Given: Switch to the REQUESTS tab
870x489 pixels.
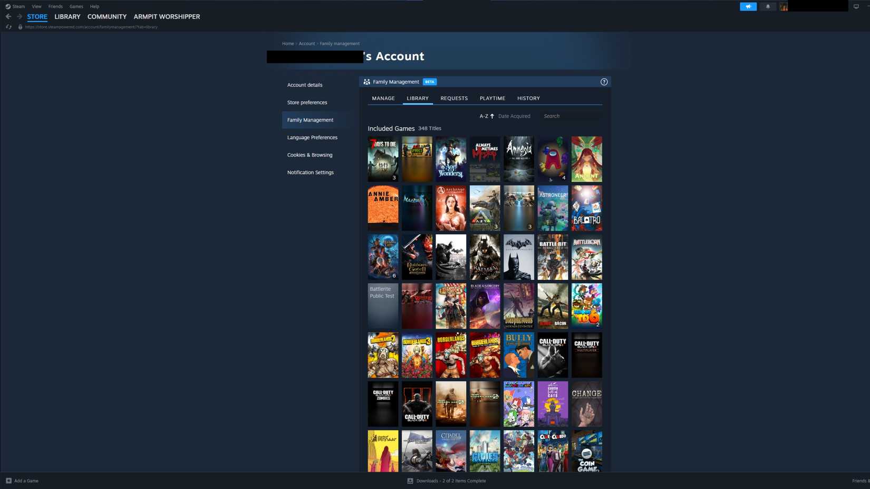Looking at the screenshot, I should pos(454,98).
